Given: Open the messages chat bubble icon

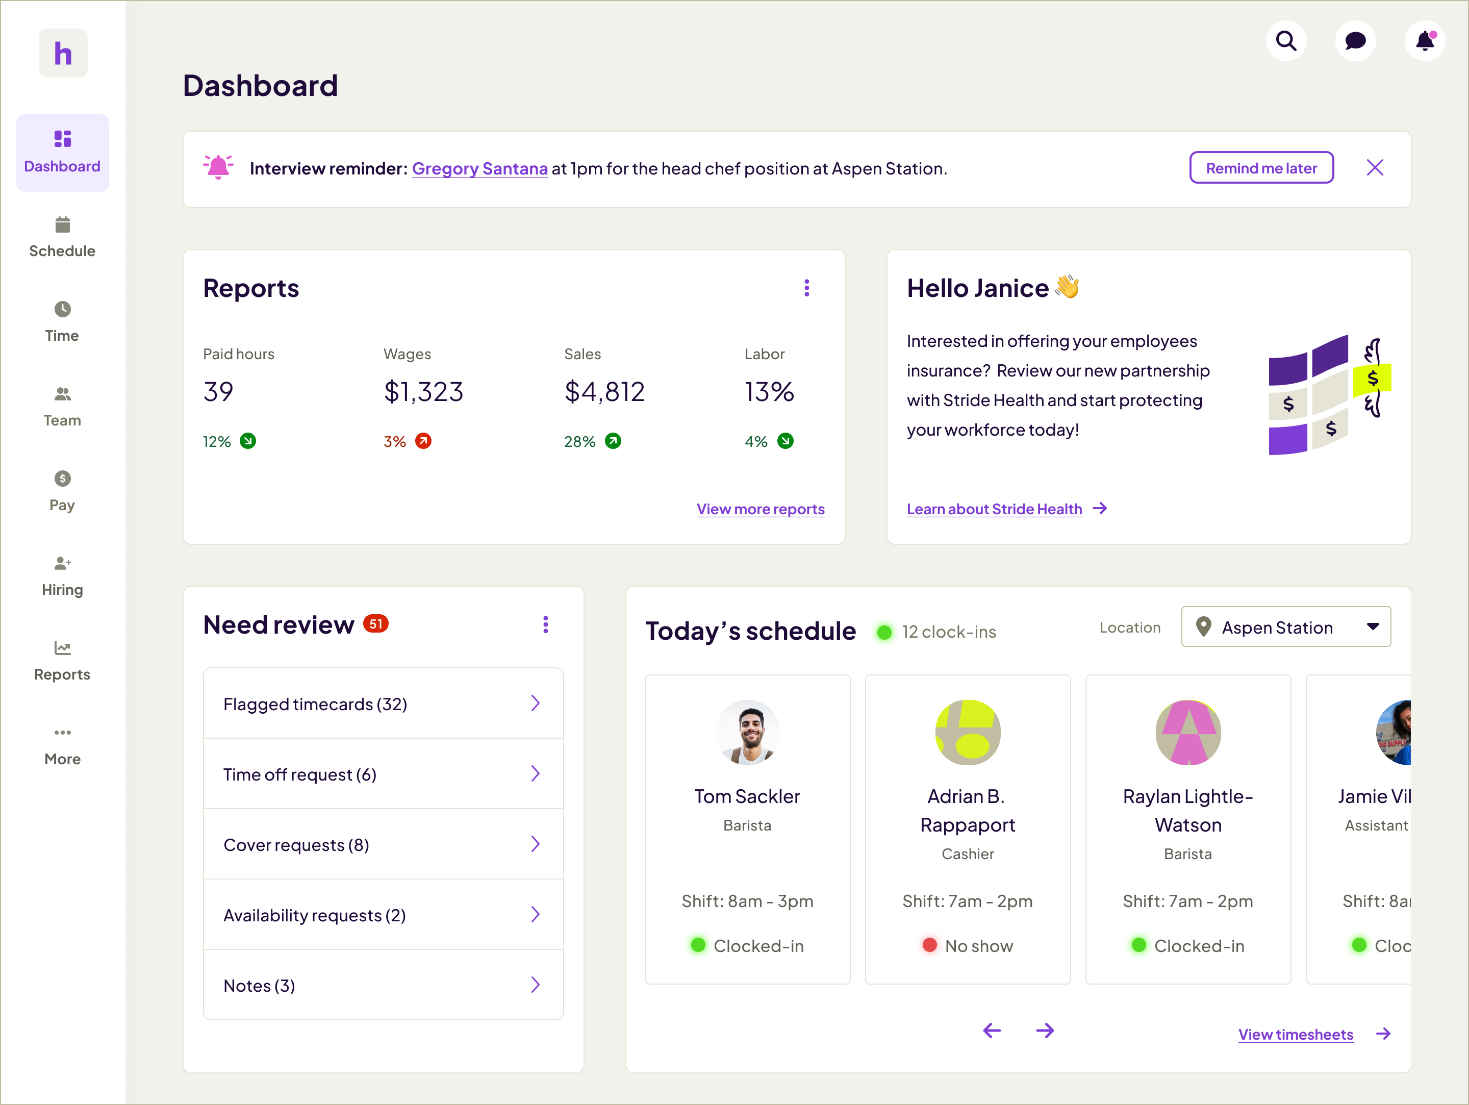Looking at the screenshot, I should [1355, 41].
